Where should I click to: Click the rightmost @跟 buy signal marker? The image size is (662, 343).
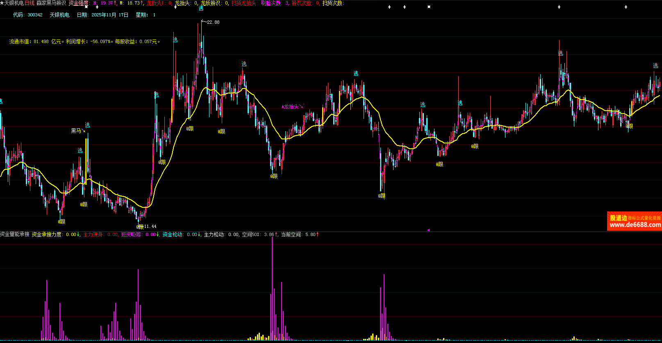tap(629, 126)
